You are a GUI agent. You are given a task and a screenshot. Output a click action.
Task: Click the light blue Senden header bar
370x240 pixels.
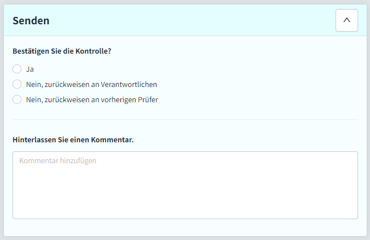click(x=185, y=20)
